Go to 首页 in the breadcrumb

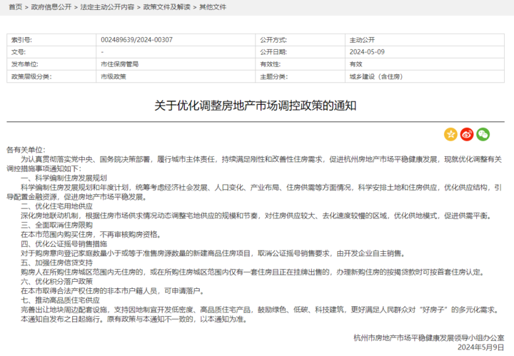pyautogui.click(x=16, y=7)
